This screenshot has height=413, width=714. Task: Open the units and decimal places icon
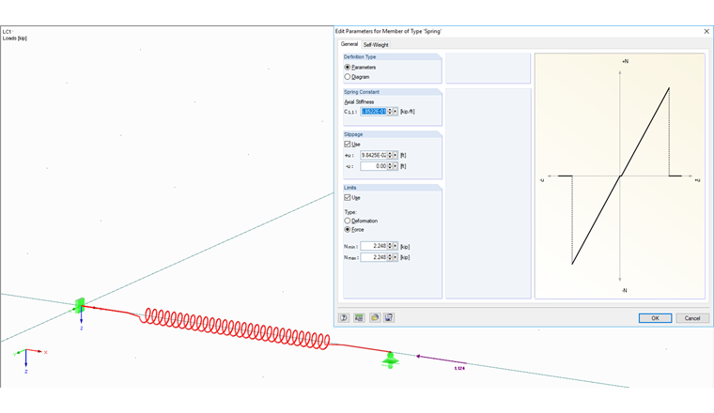[359, 317]
